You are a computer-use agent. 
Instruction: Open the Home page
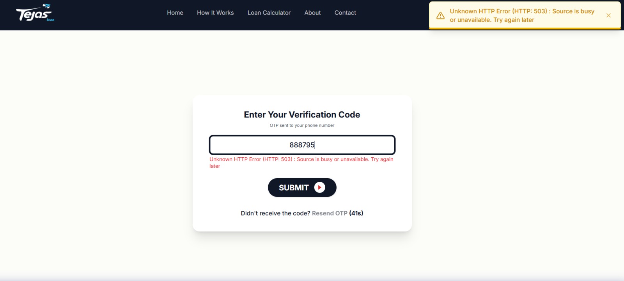click(175, 13)
